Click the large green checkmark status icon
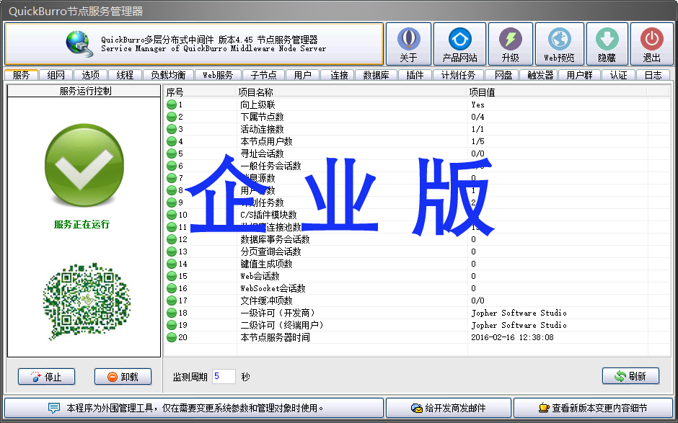678x423 pixels. coord(84,164)
